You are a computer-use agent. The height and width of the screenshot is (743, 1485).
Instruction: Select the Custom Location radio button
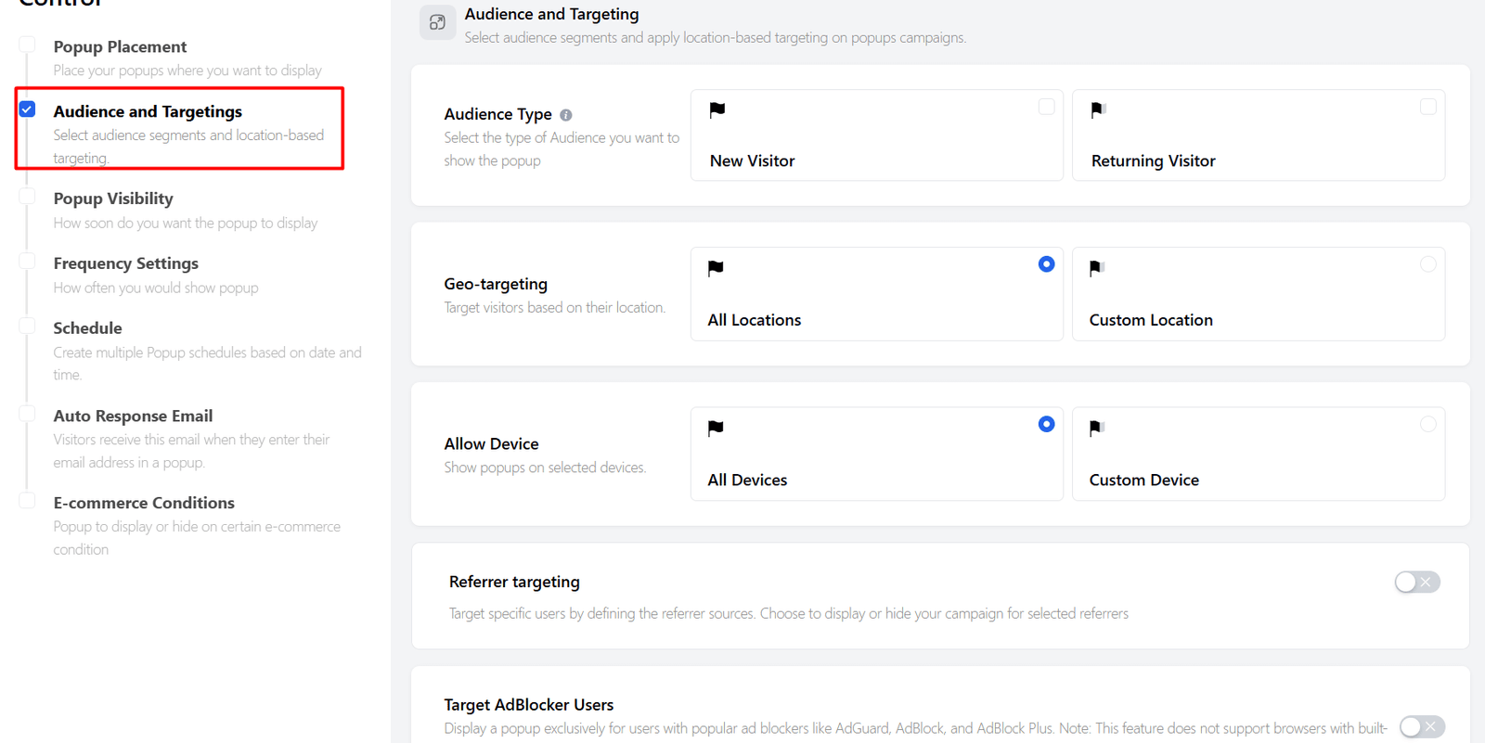click(1427, 264)
